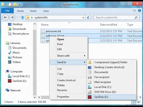Click file list scroll right arrow
The image size is (143, 107).
[140, 97]
